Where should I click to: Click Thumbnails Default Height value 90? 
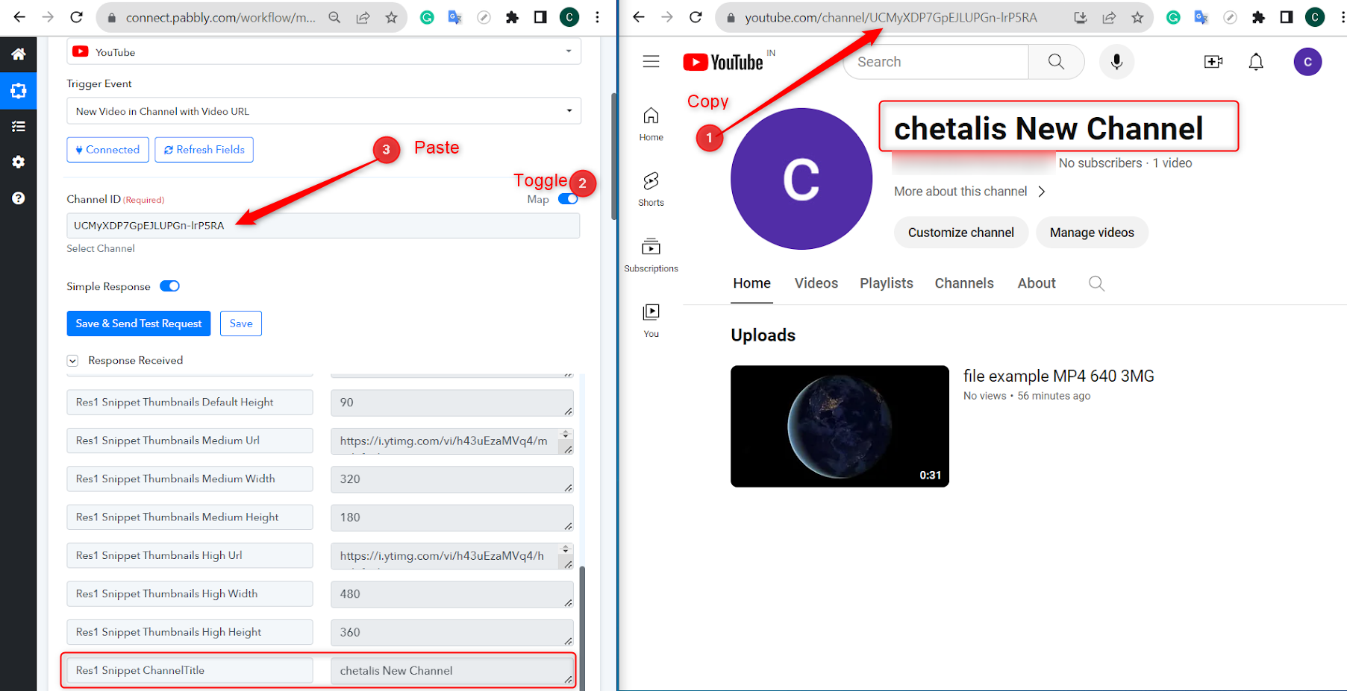(x=452, y=403)
